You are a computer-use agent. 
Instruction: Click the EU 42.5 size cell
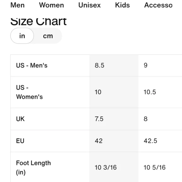point(160,141)
